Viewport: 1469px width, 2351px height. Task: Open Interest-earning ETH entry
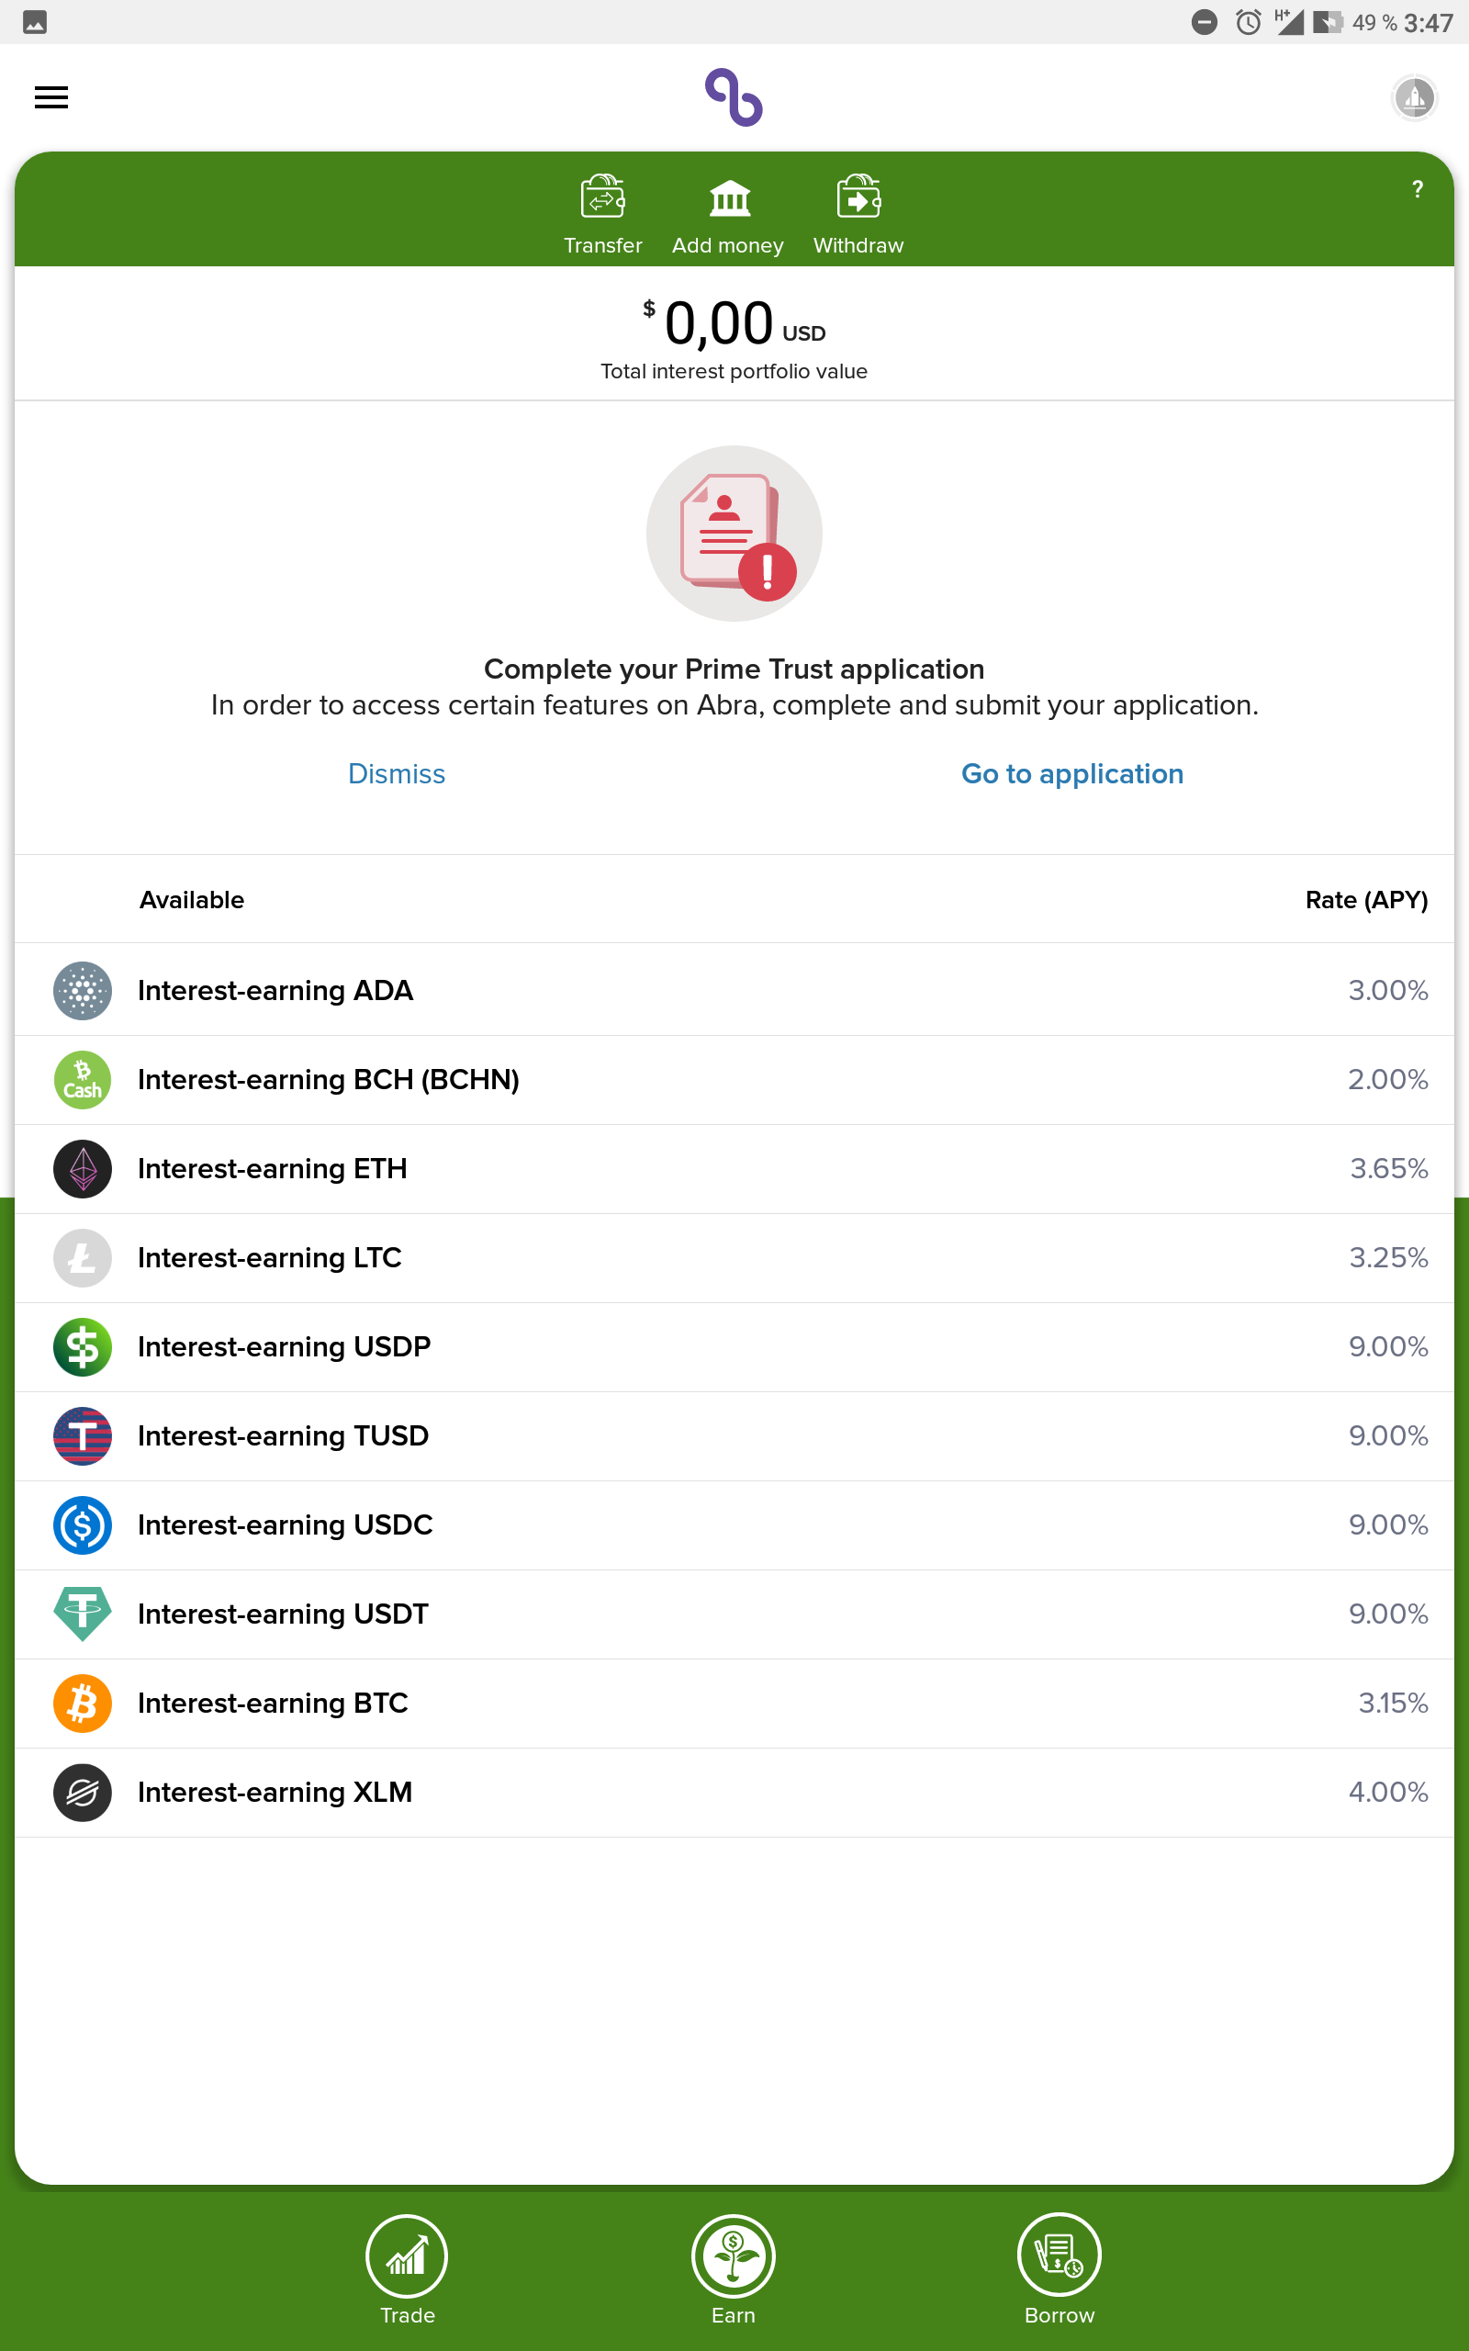tap(734, 1169)
